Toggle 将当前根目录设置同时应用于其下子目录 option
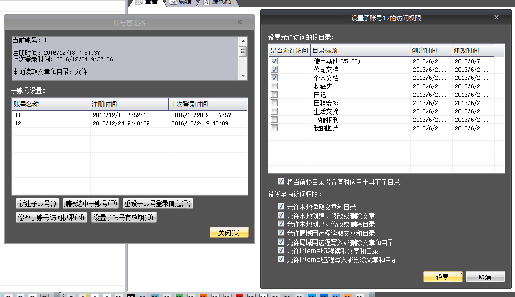This screenshot has width=515, height=297. pyautogui.click(x=281, y=181)
